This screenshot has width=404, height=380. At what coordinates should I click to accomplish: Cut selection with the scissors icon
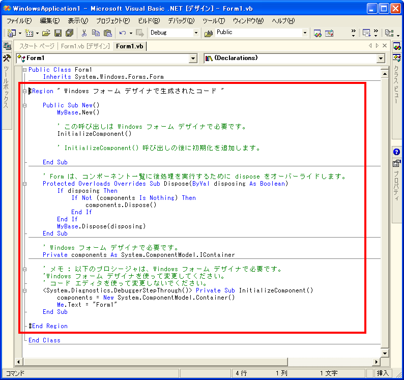84,33
